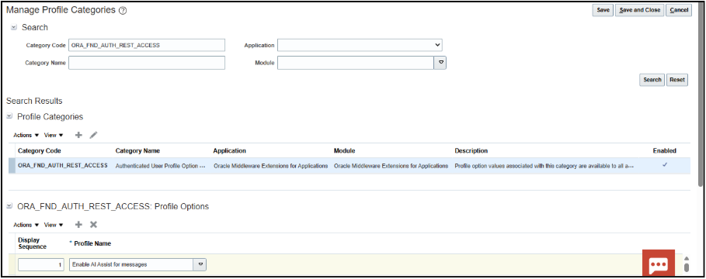Add a new profile category with plus icon
This screenshot has height=279, width=706.
(78, 135)
